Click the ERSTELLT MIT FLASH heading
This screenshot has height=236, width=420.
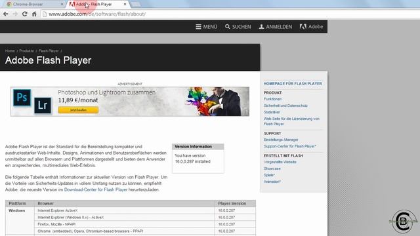pos(283,156)
